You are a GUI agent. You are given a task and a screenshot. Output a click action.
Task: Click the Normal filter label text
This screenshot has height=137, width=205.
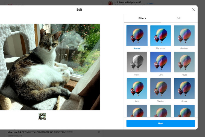click(137, 48)
